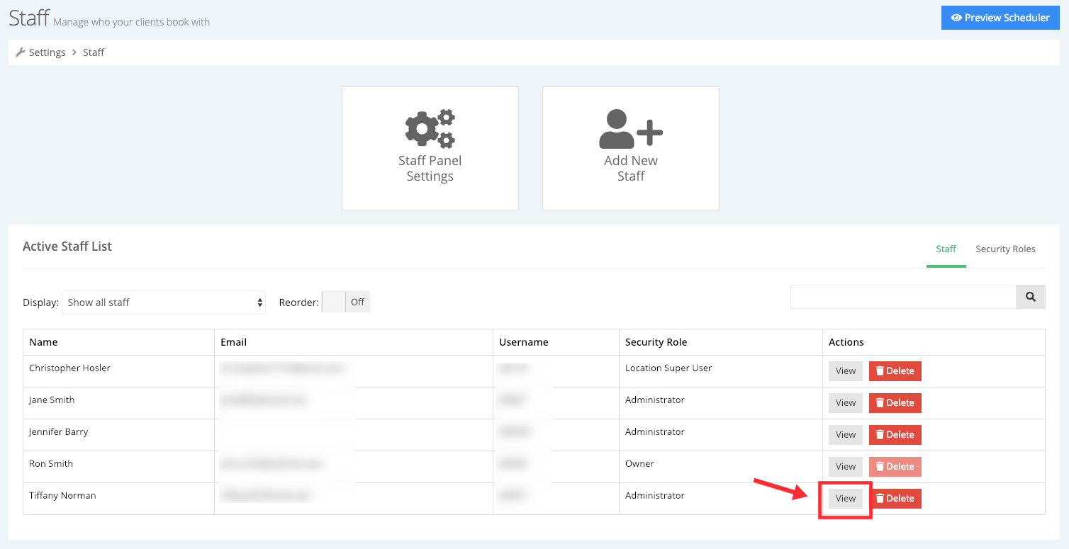Click the faded Delete button for Ron Smith
This screenshot has width=1069, height=549.
[x=895, y=467]
